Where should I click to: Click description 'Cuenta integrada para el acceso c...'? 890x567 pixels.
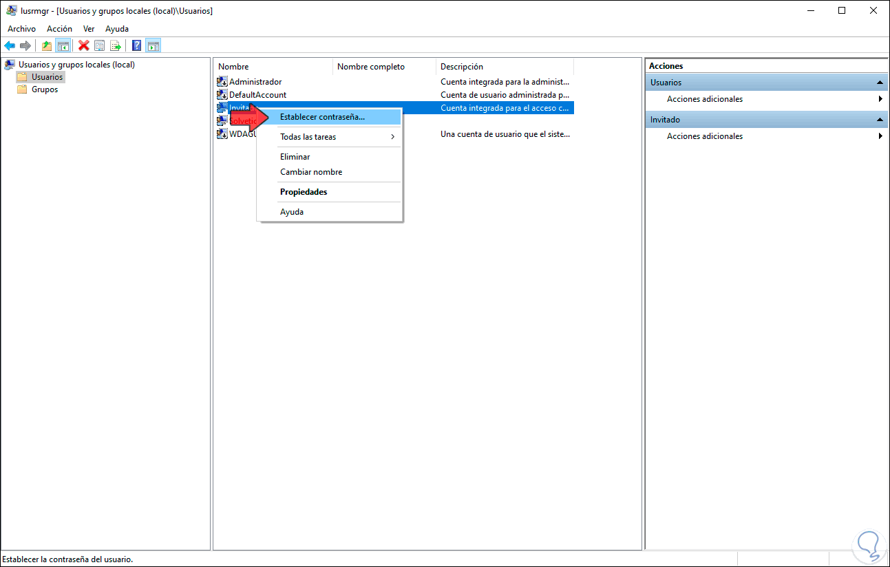click(505, 108)
